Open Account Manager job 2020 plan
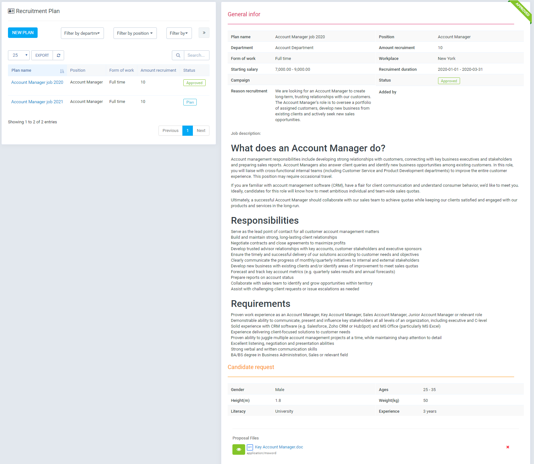Viewport: 534px width, 464px height. pyautogui.click(x=37, y=83)
